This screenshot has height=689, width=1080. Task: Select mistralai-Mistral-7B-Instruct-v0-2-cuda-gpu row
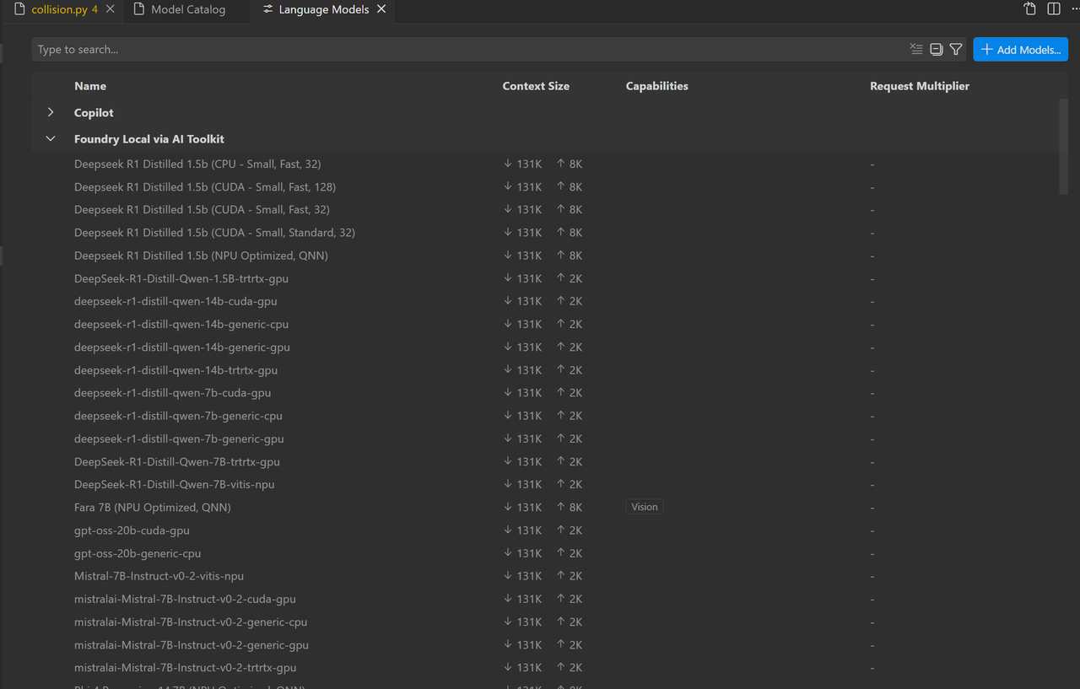tap(545, 599)
